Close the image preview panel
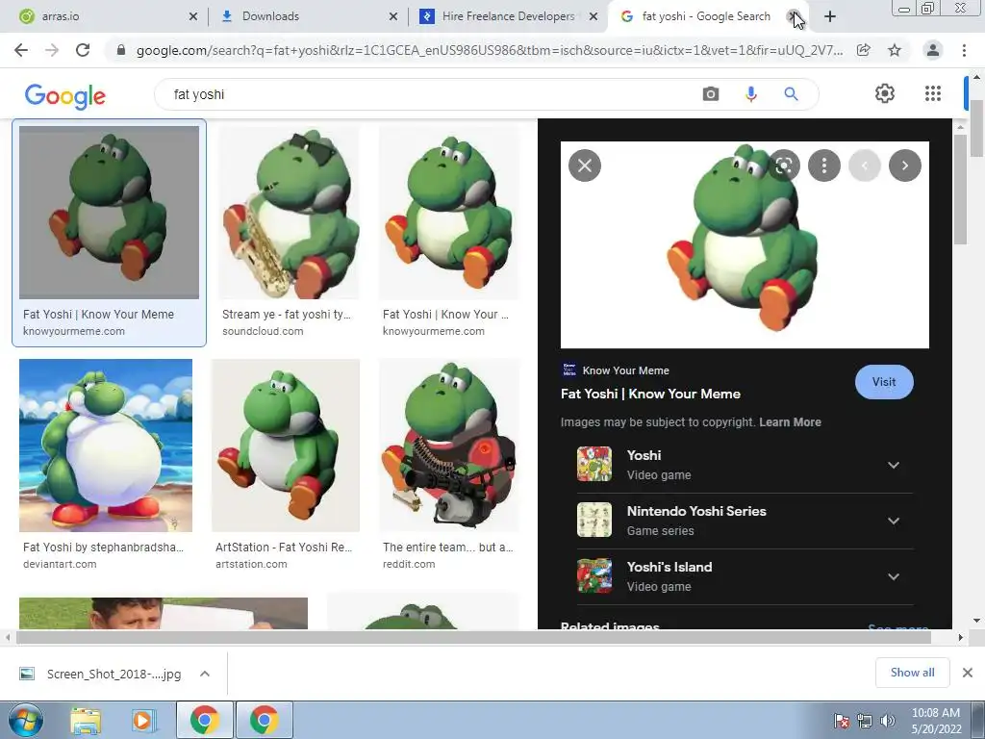Viewport: 985px width, 739px height. tap(585, 166)
